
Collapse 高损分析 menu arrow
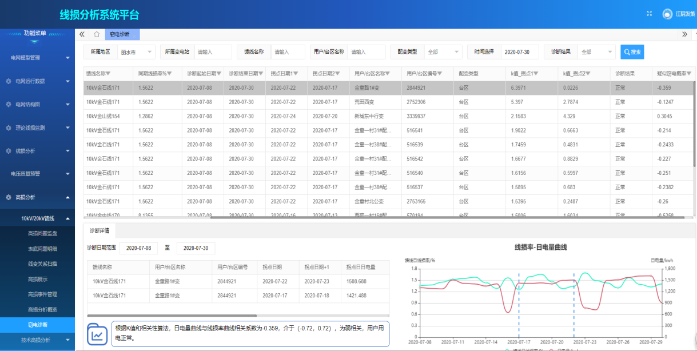click(x=67, y=197)
